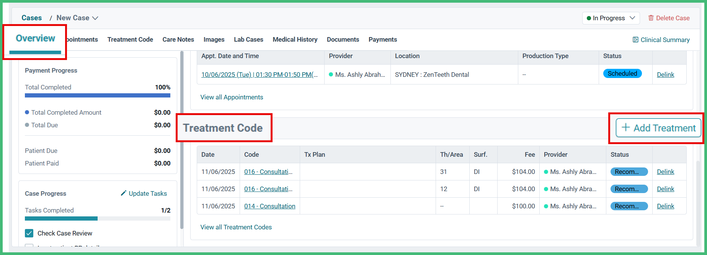707x255 pixels.
Task: Open the Treatment Code tab
Action: click(130, 39)
